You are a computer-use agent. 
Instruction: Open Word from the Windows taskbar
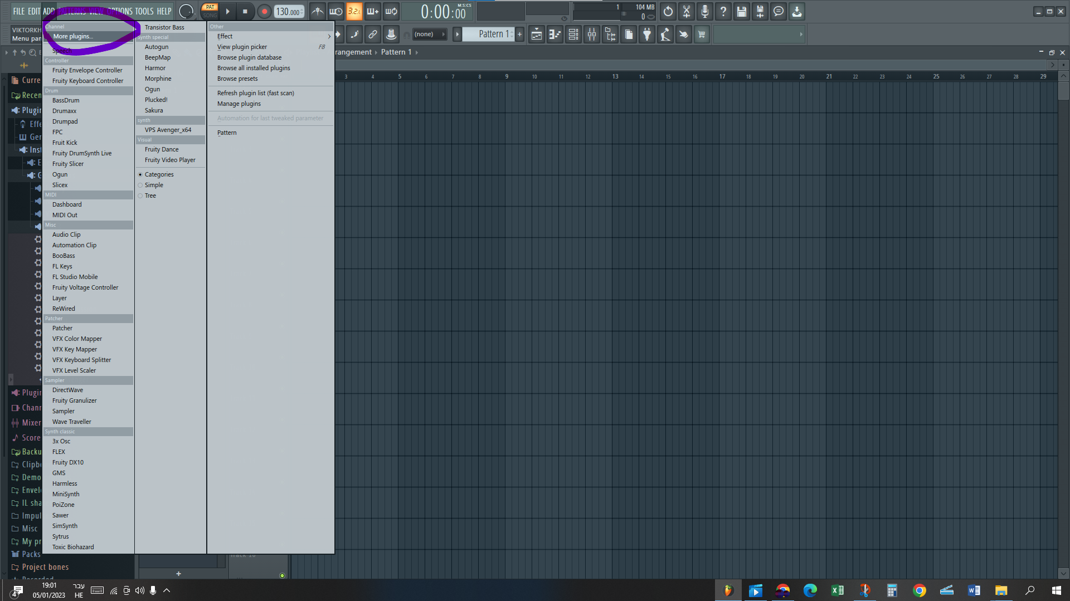(x=974, y=590)
